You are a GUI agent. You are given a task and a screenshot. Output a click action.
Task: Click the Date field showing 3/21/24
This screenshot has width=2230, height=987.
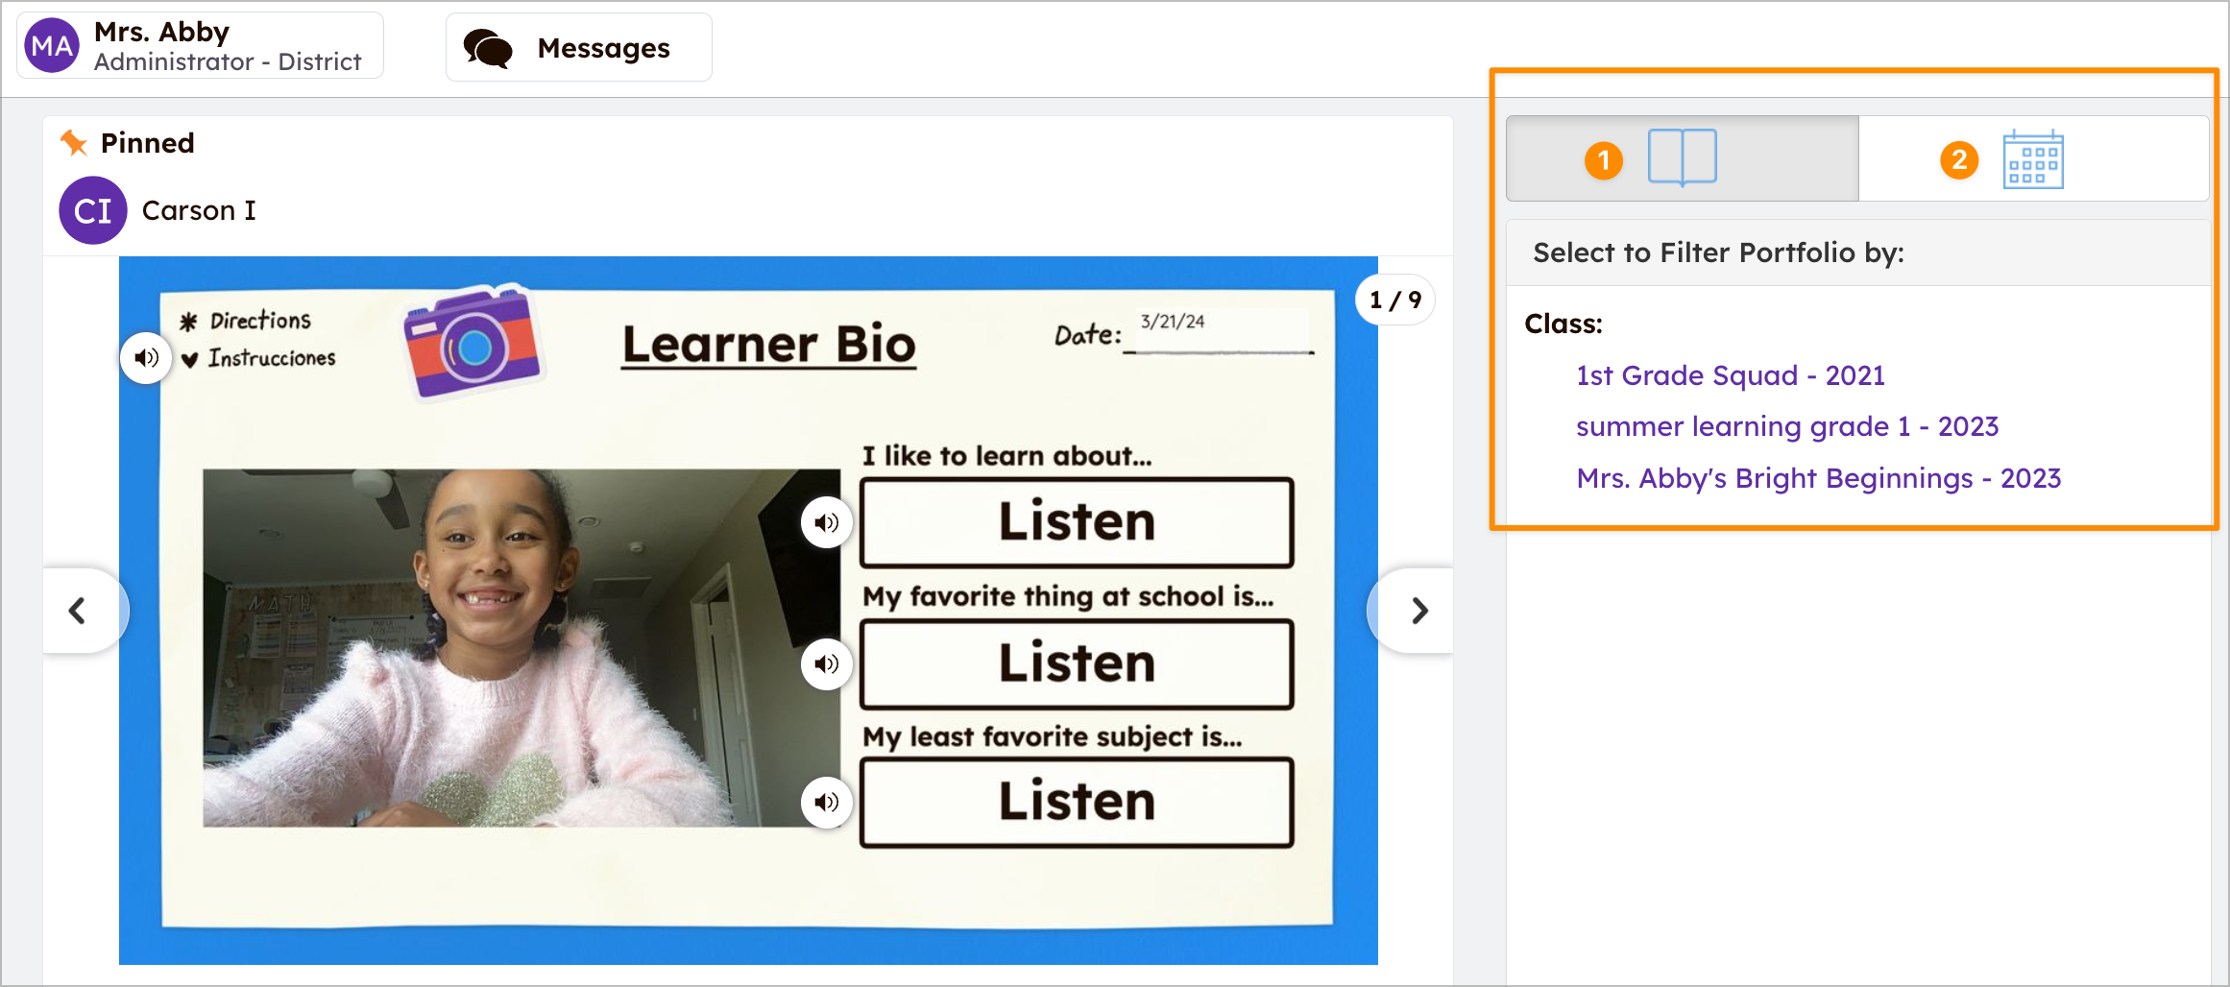click(x=1218, y=331)
